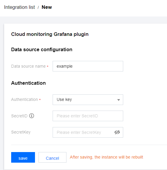The image size is (167, 170).
Task: Click the SecretID info icon
Action: (x=31, y=116)
